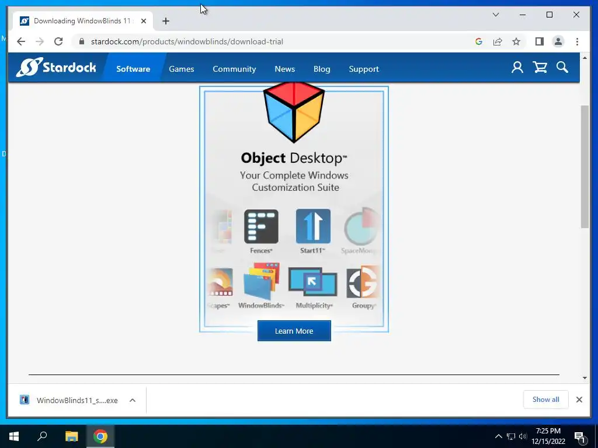Open the Chrome three-dot menu
The width and height of the screenshot is (598, 448).
point(577,41)
